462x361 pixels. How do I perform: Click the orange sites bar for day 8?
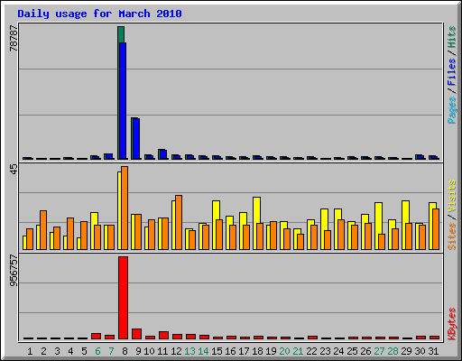tap(125, 208)
